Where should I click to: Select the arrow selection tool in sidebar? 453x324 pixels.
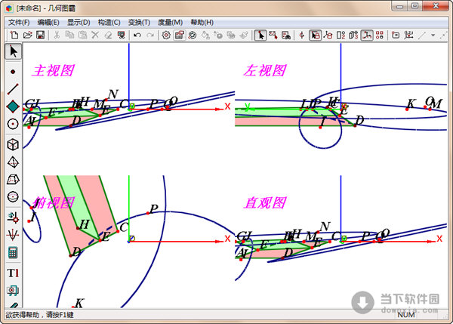pos(14,51)
